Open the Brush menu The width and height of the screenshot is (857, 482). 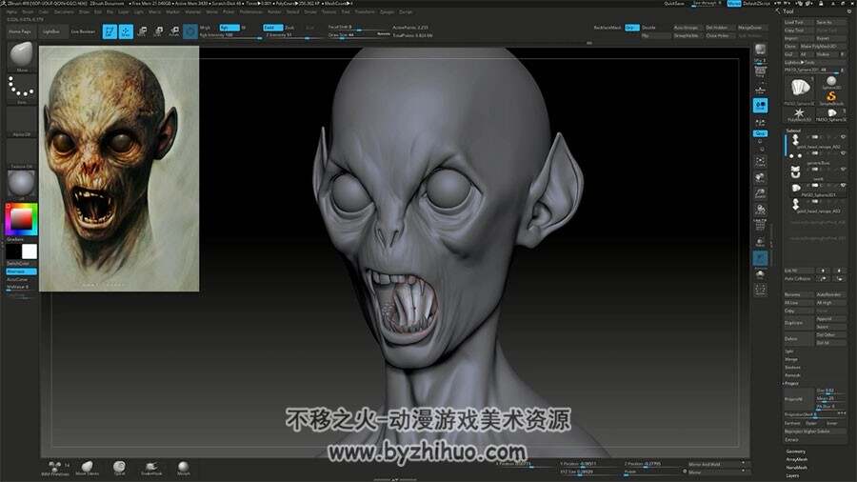[28, 11]
